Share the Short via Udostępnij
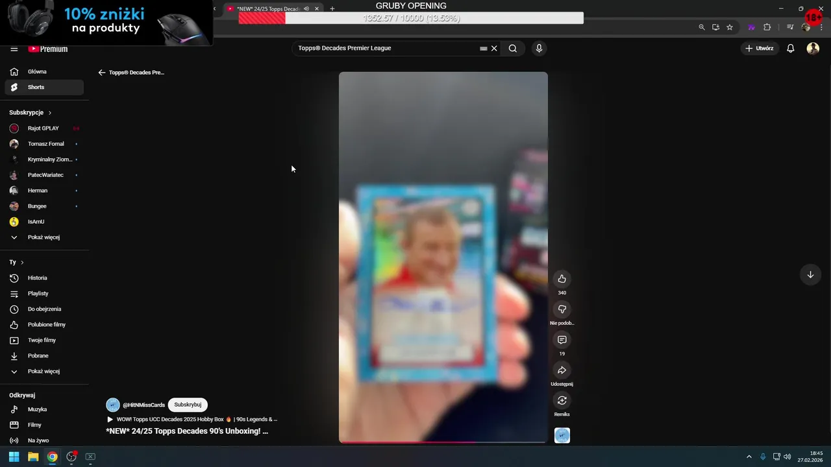 pos(562,370)
